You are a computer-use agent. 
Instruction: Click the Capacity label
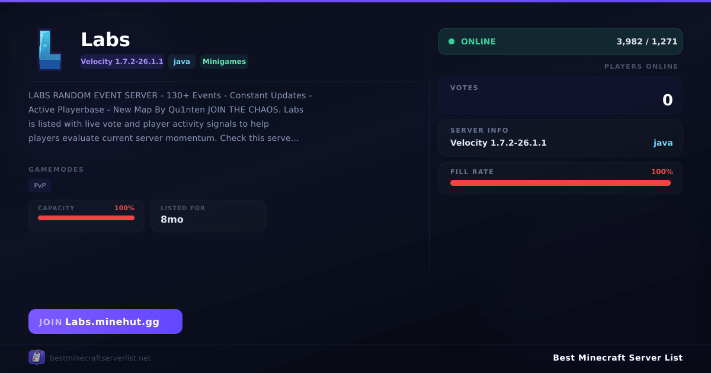pyautogui.click(x=56, y=208)
